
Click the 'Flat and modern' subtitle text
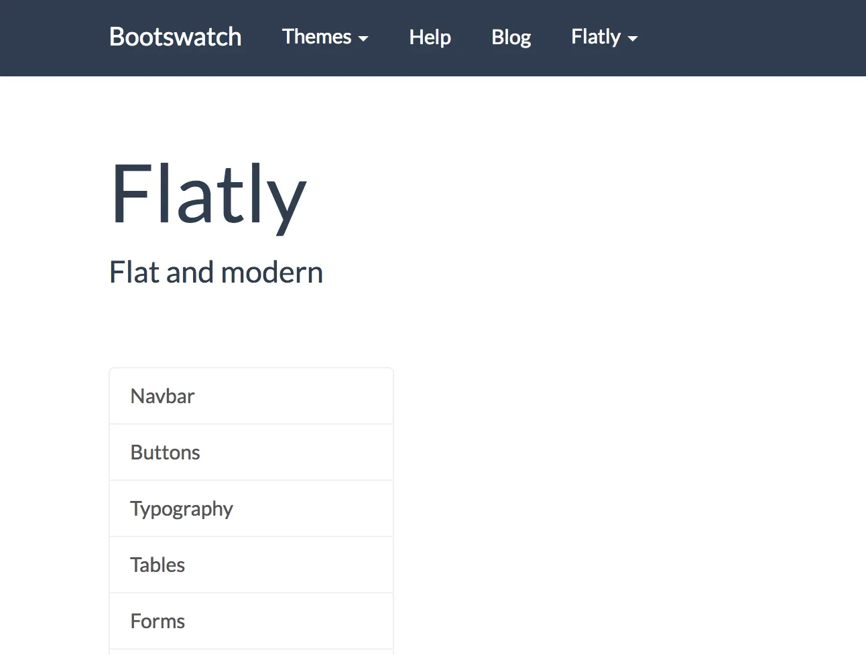(216, 273)
